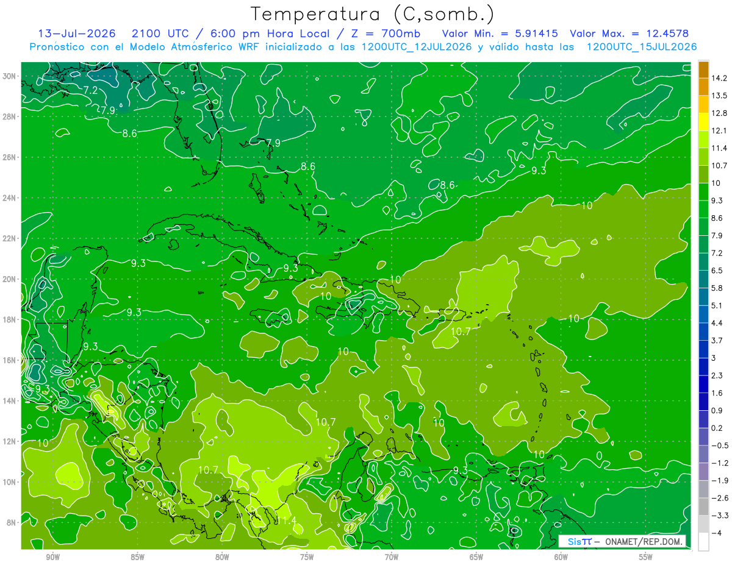Click the 12.8 tick on the color scale
732x565 pixels.
(720, 113)
